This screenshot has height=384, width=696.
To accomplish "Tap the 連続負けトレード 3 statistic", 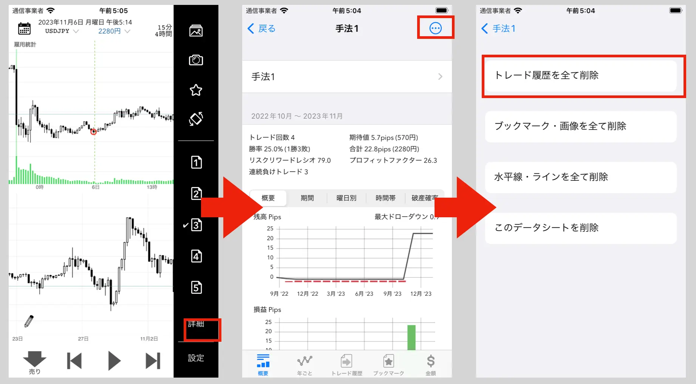I will [x=278, y=172].
